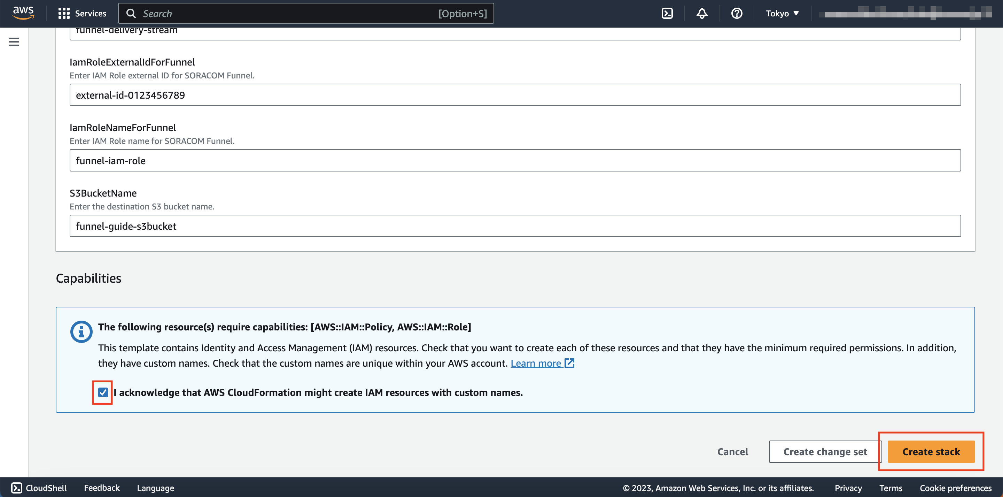Toggle the IAM acknowledgment checkbox
Image resolution: width=1003 pixels, height=497 pixels.
click(103, 392)
